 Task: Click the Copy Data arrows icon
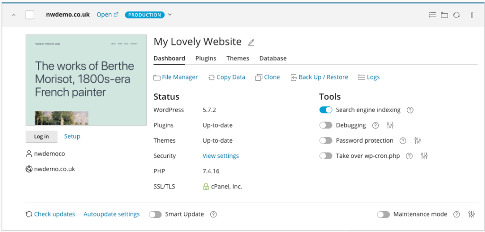(212, 77)
